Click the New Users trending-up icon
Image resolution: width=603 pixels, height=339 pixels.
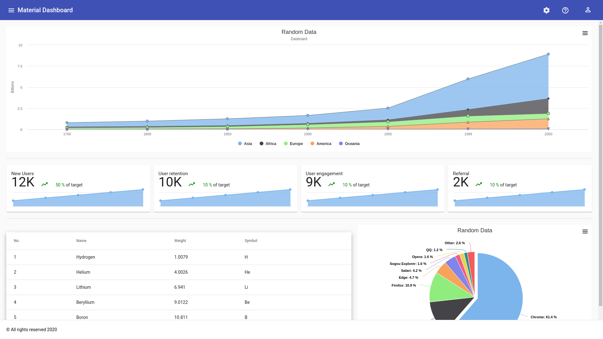click(45, 184)
